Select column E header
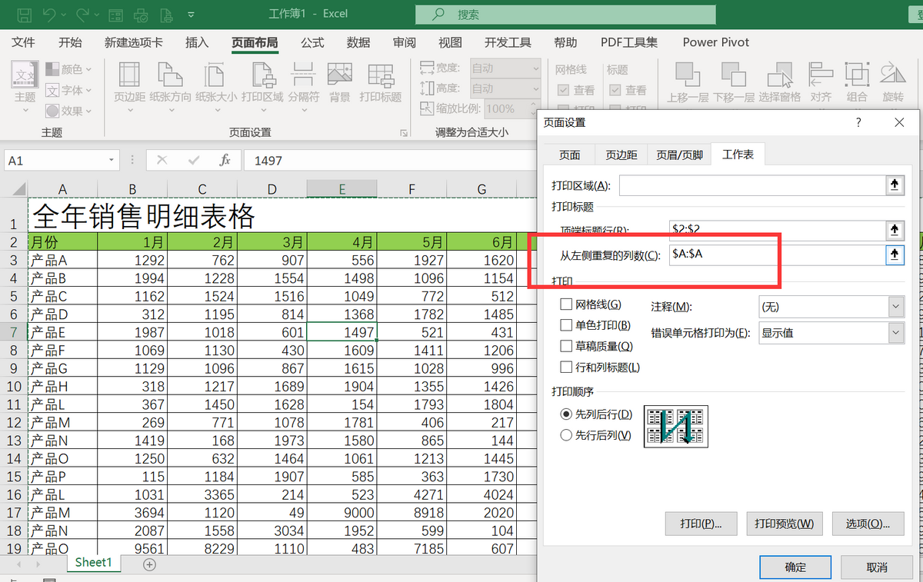Image resolution: width=923 pixels, height=582 pixels. pyautogui.click(x=342, y=189)
